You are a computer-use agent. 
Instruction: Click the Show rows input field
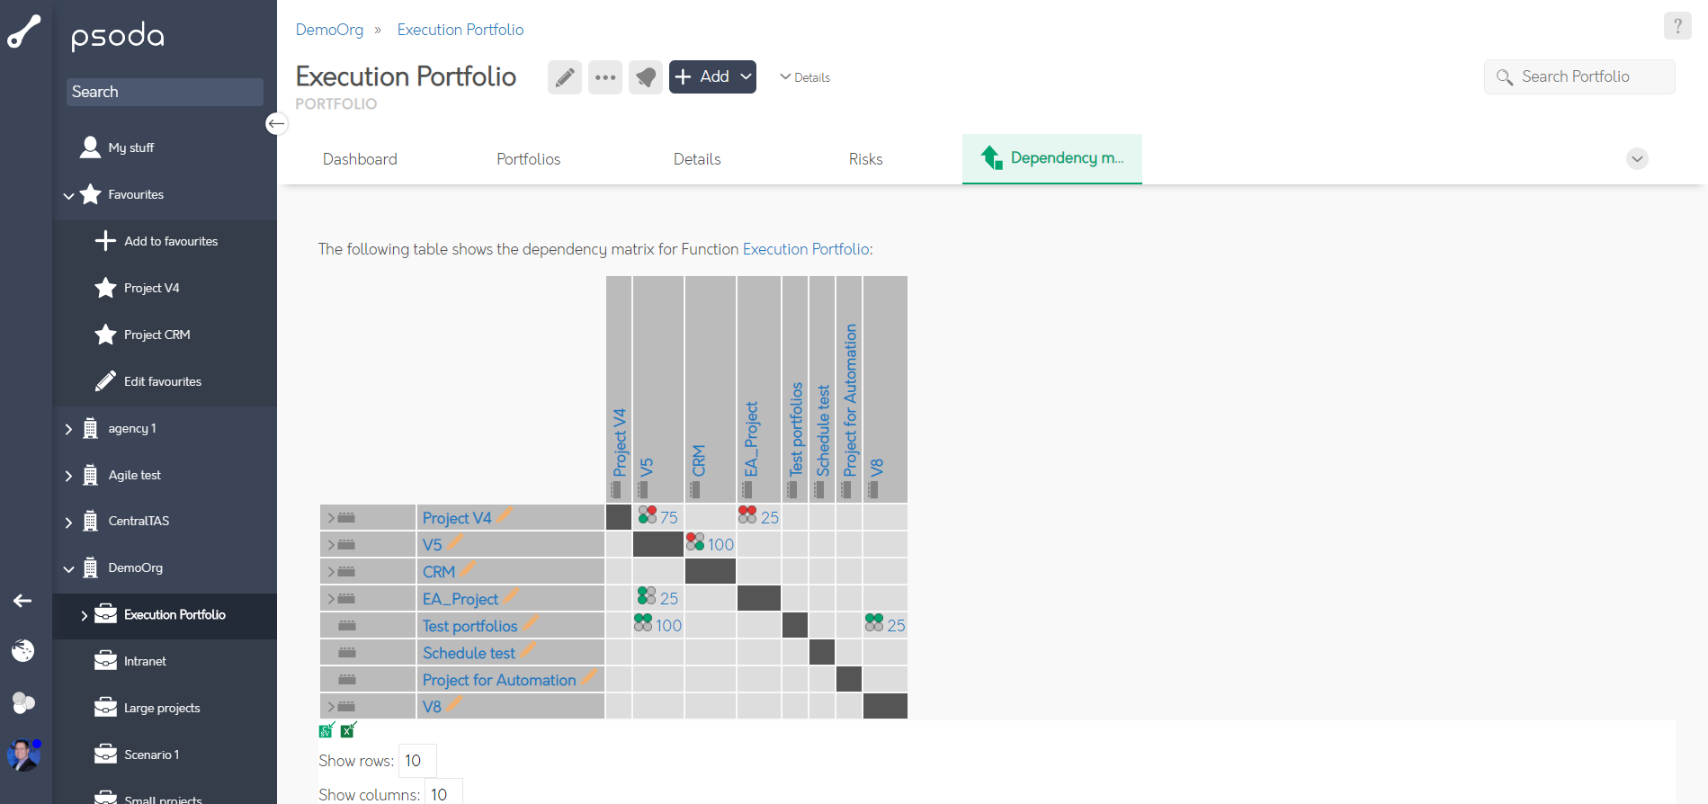(416, 760)
